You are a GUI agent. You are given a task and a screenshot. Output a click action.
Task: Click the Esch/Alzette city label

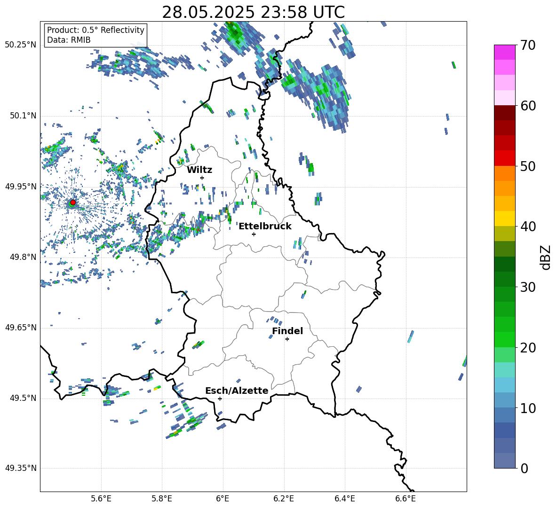click(x=237, y=391)
